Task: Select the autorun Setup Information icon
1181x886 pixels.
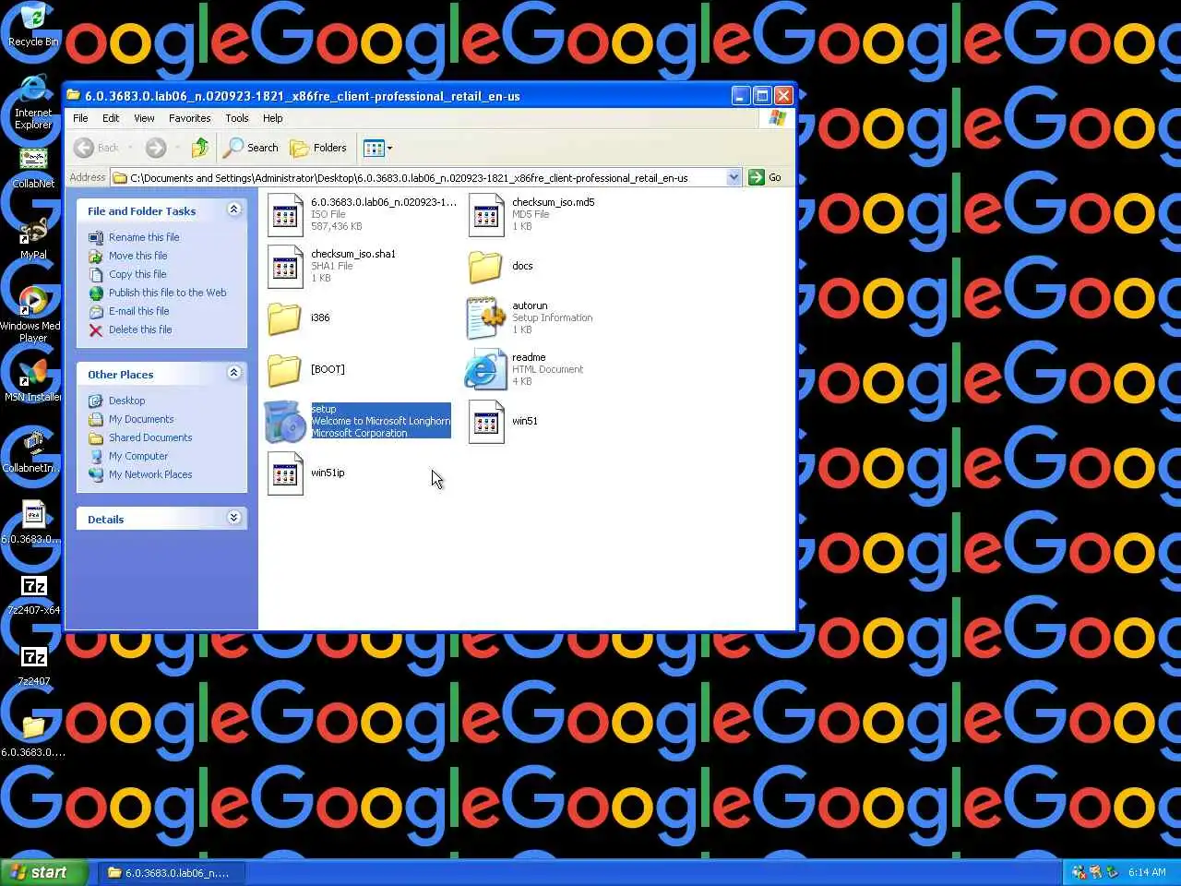Action: coord(485,317)
